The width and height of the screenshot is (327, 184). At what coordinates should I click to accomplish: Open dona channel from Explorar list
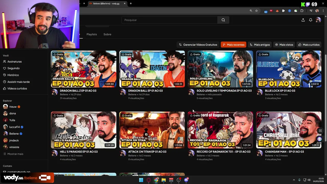pyautogui.click(x=9, y=113)
